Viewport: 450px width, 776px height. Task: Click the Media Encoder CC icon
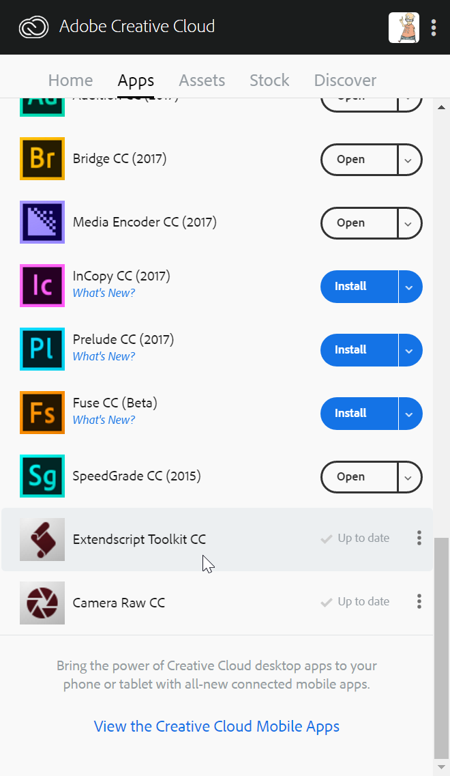click(42, 222)
